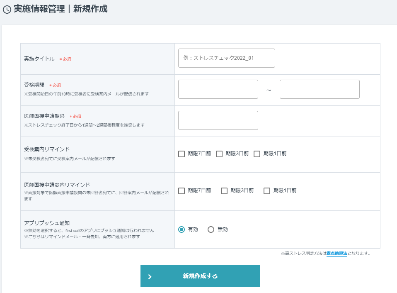Image resolution: width=397 pixels, height=293 pixels.
Task: Open the 素点換算法 link
Action: pyautogui.click(x=336, y=253)
